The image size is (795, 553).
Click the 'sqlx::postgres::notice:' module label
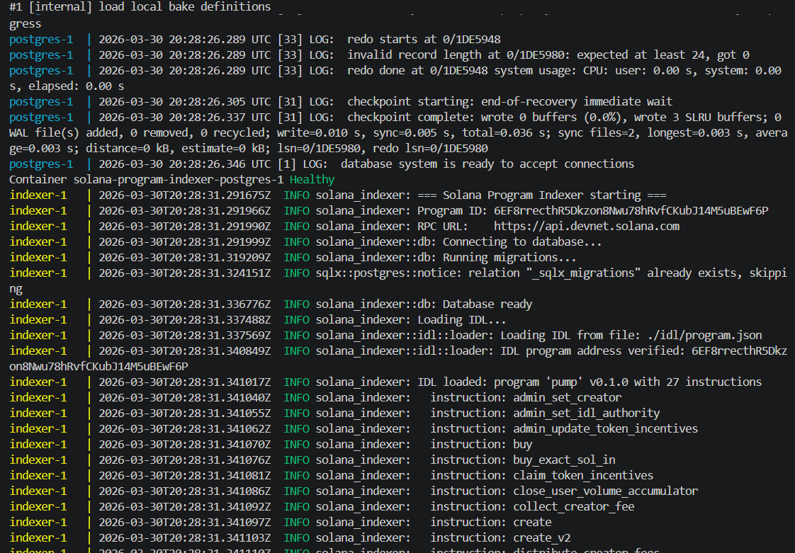tap(388, 273)
